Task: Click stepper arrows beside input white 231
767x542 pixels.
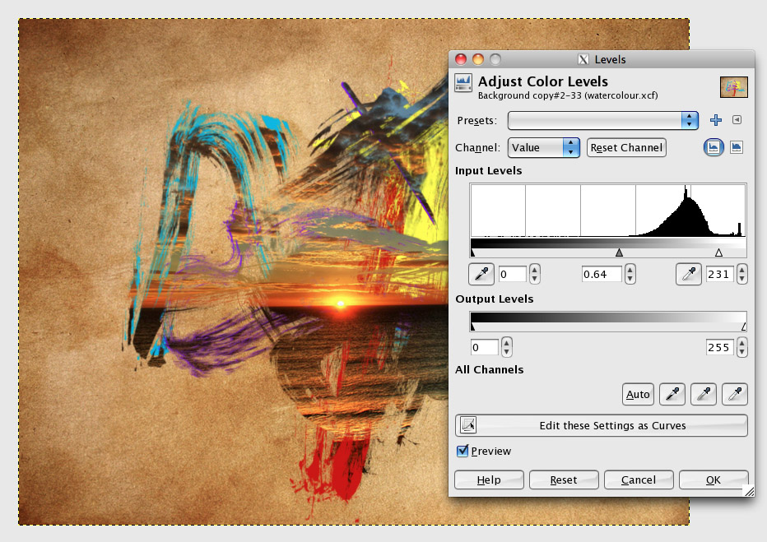Action: 742,274
